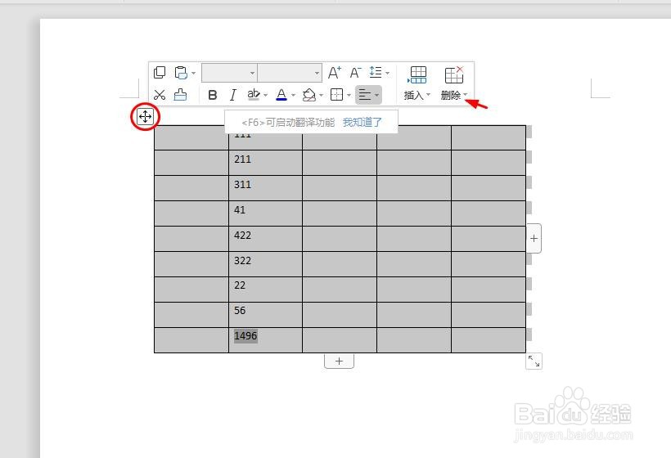Click the Paste icon in mini toolbar
Image resolution: width=671 pixels, height=458 pixels.
coord(181,73)
